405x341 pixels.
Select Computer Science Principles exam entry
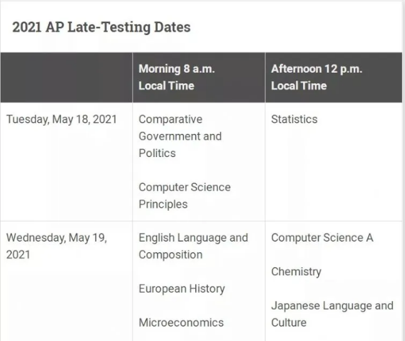[185, 195]
